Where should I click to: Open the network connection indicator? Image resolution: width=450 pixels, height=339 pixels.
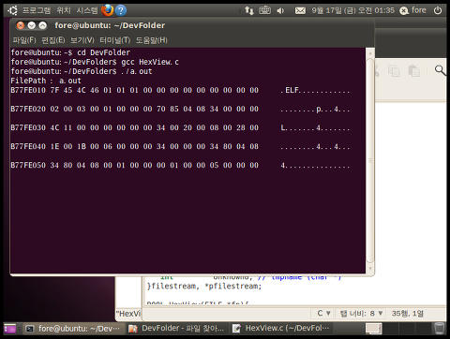(x=249, y=10)
